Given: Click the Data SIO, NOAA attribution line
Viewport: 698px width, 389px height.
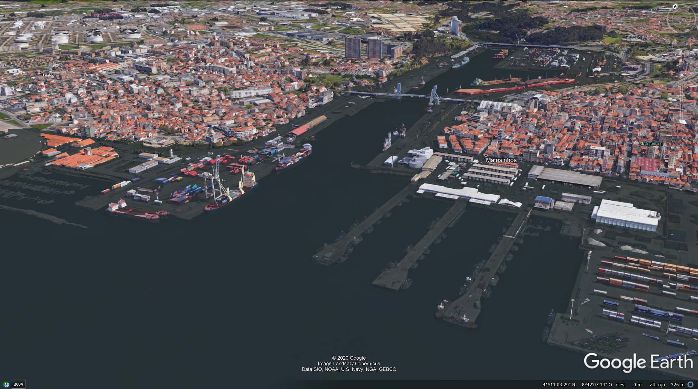Looking at the screenshot, I should click(x=349, y=369).
